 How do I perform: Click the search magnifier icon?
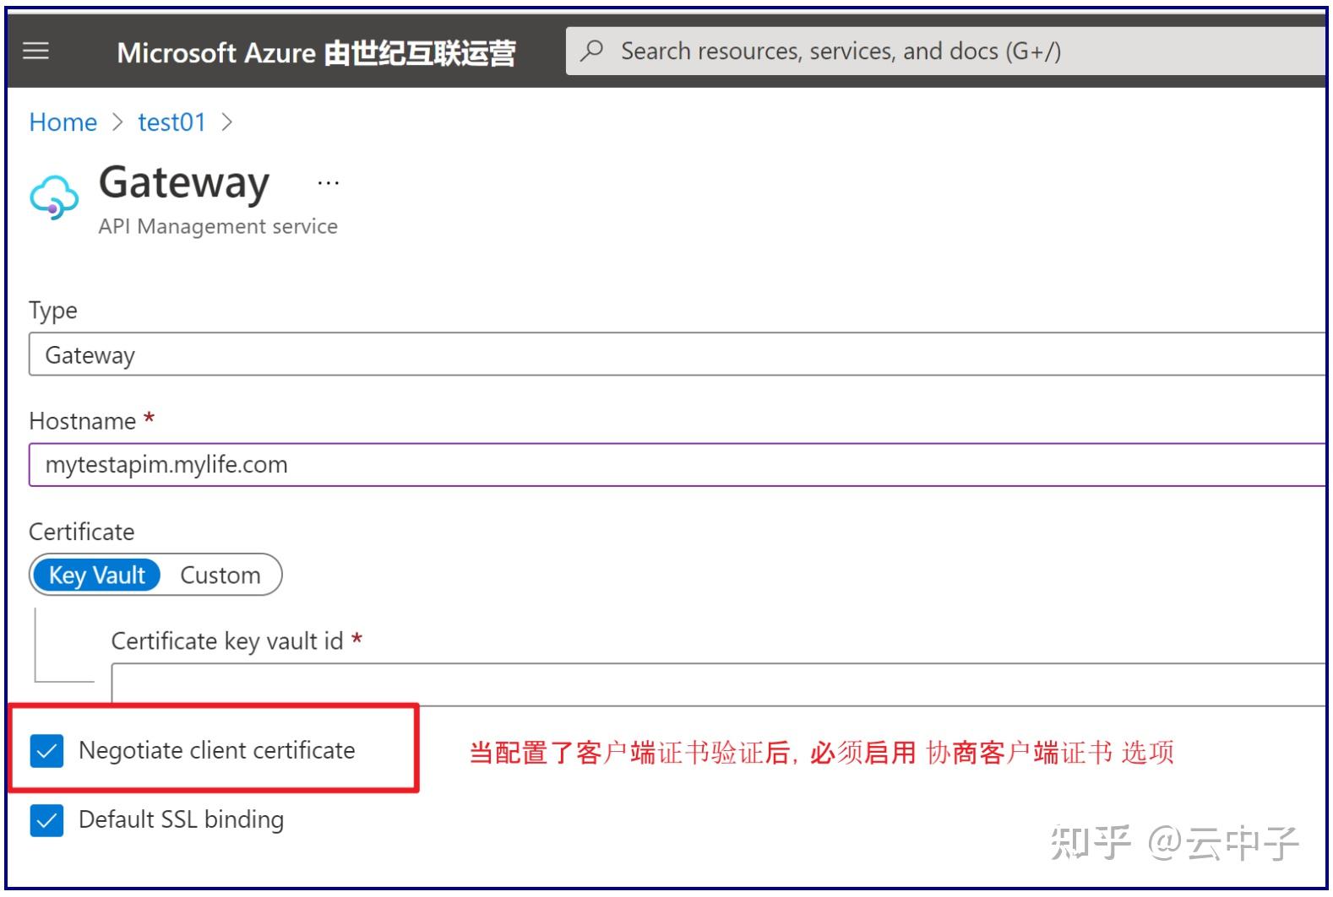592,51
